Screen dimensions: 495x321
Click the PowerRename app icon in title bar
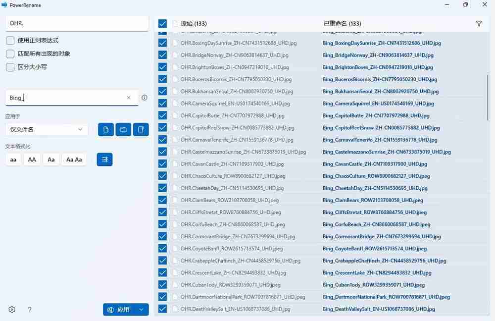[x=4, y=5]
